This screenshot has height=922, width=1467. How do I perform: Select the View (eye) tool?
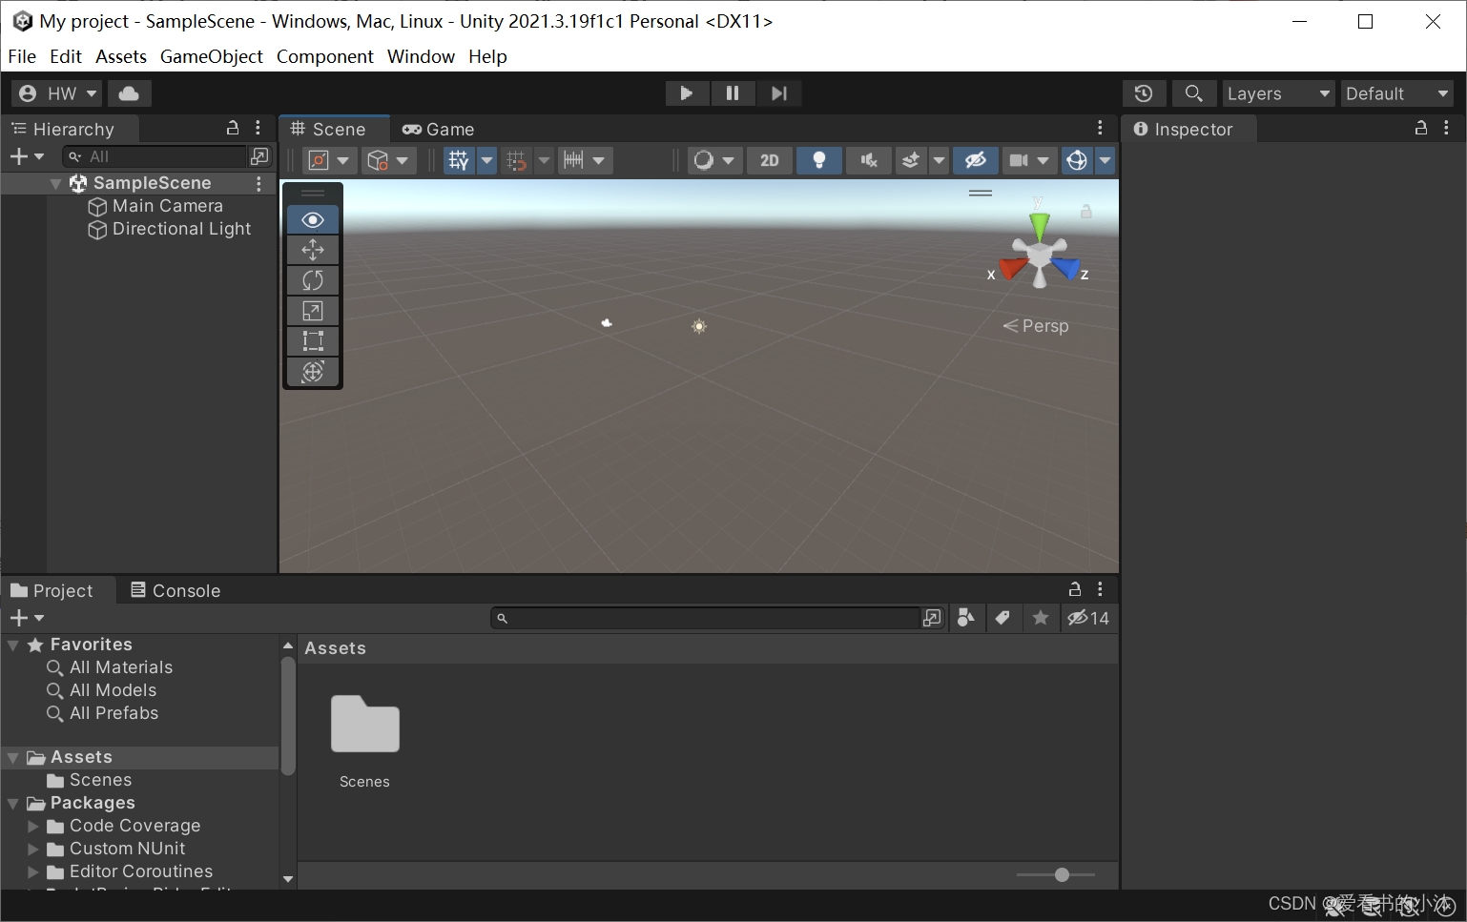point(313,219)
